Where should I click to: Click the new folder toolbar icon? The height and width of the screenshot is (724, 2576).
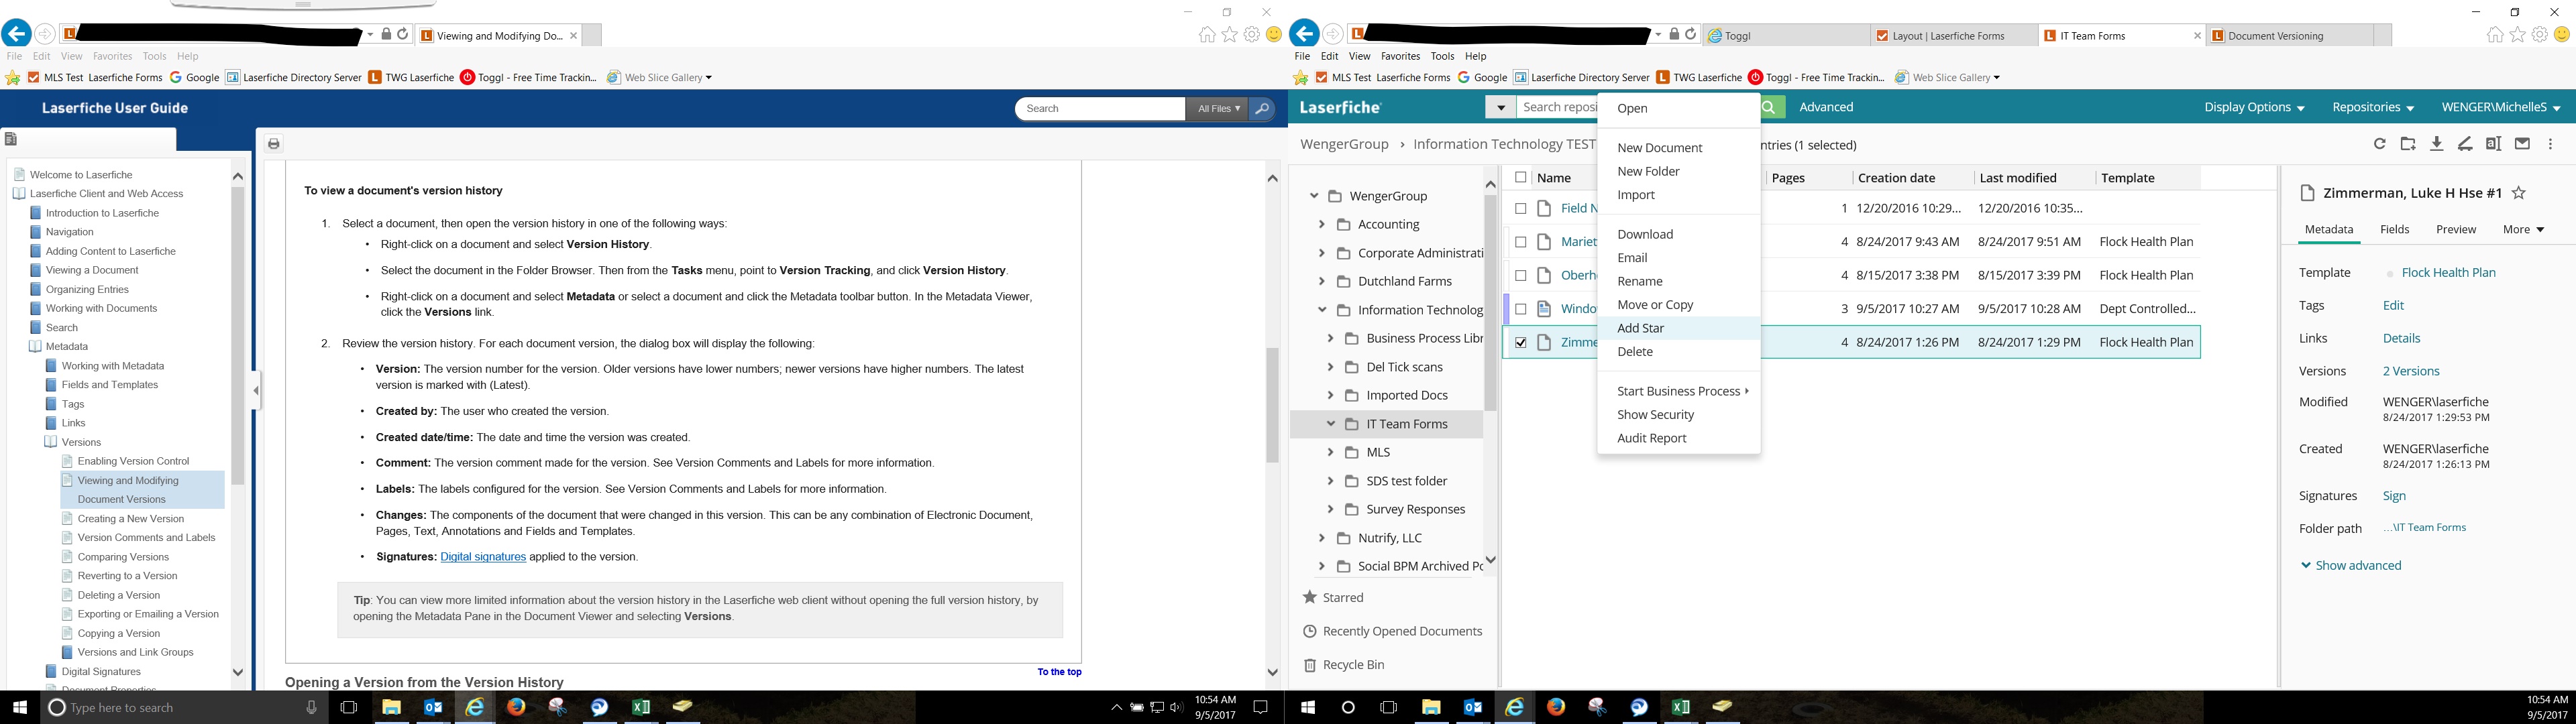tap(2408, 144)
